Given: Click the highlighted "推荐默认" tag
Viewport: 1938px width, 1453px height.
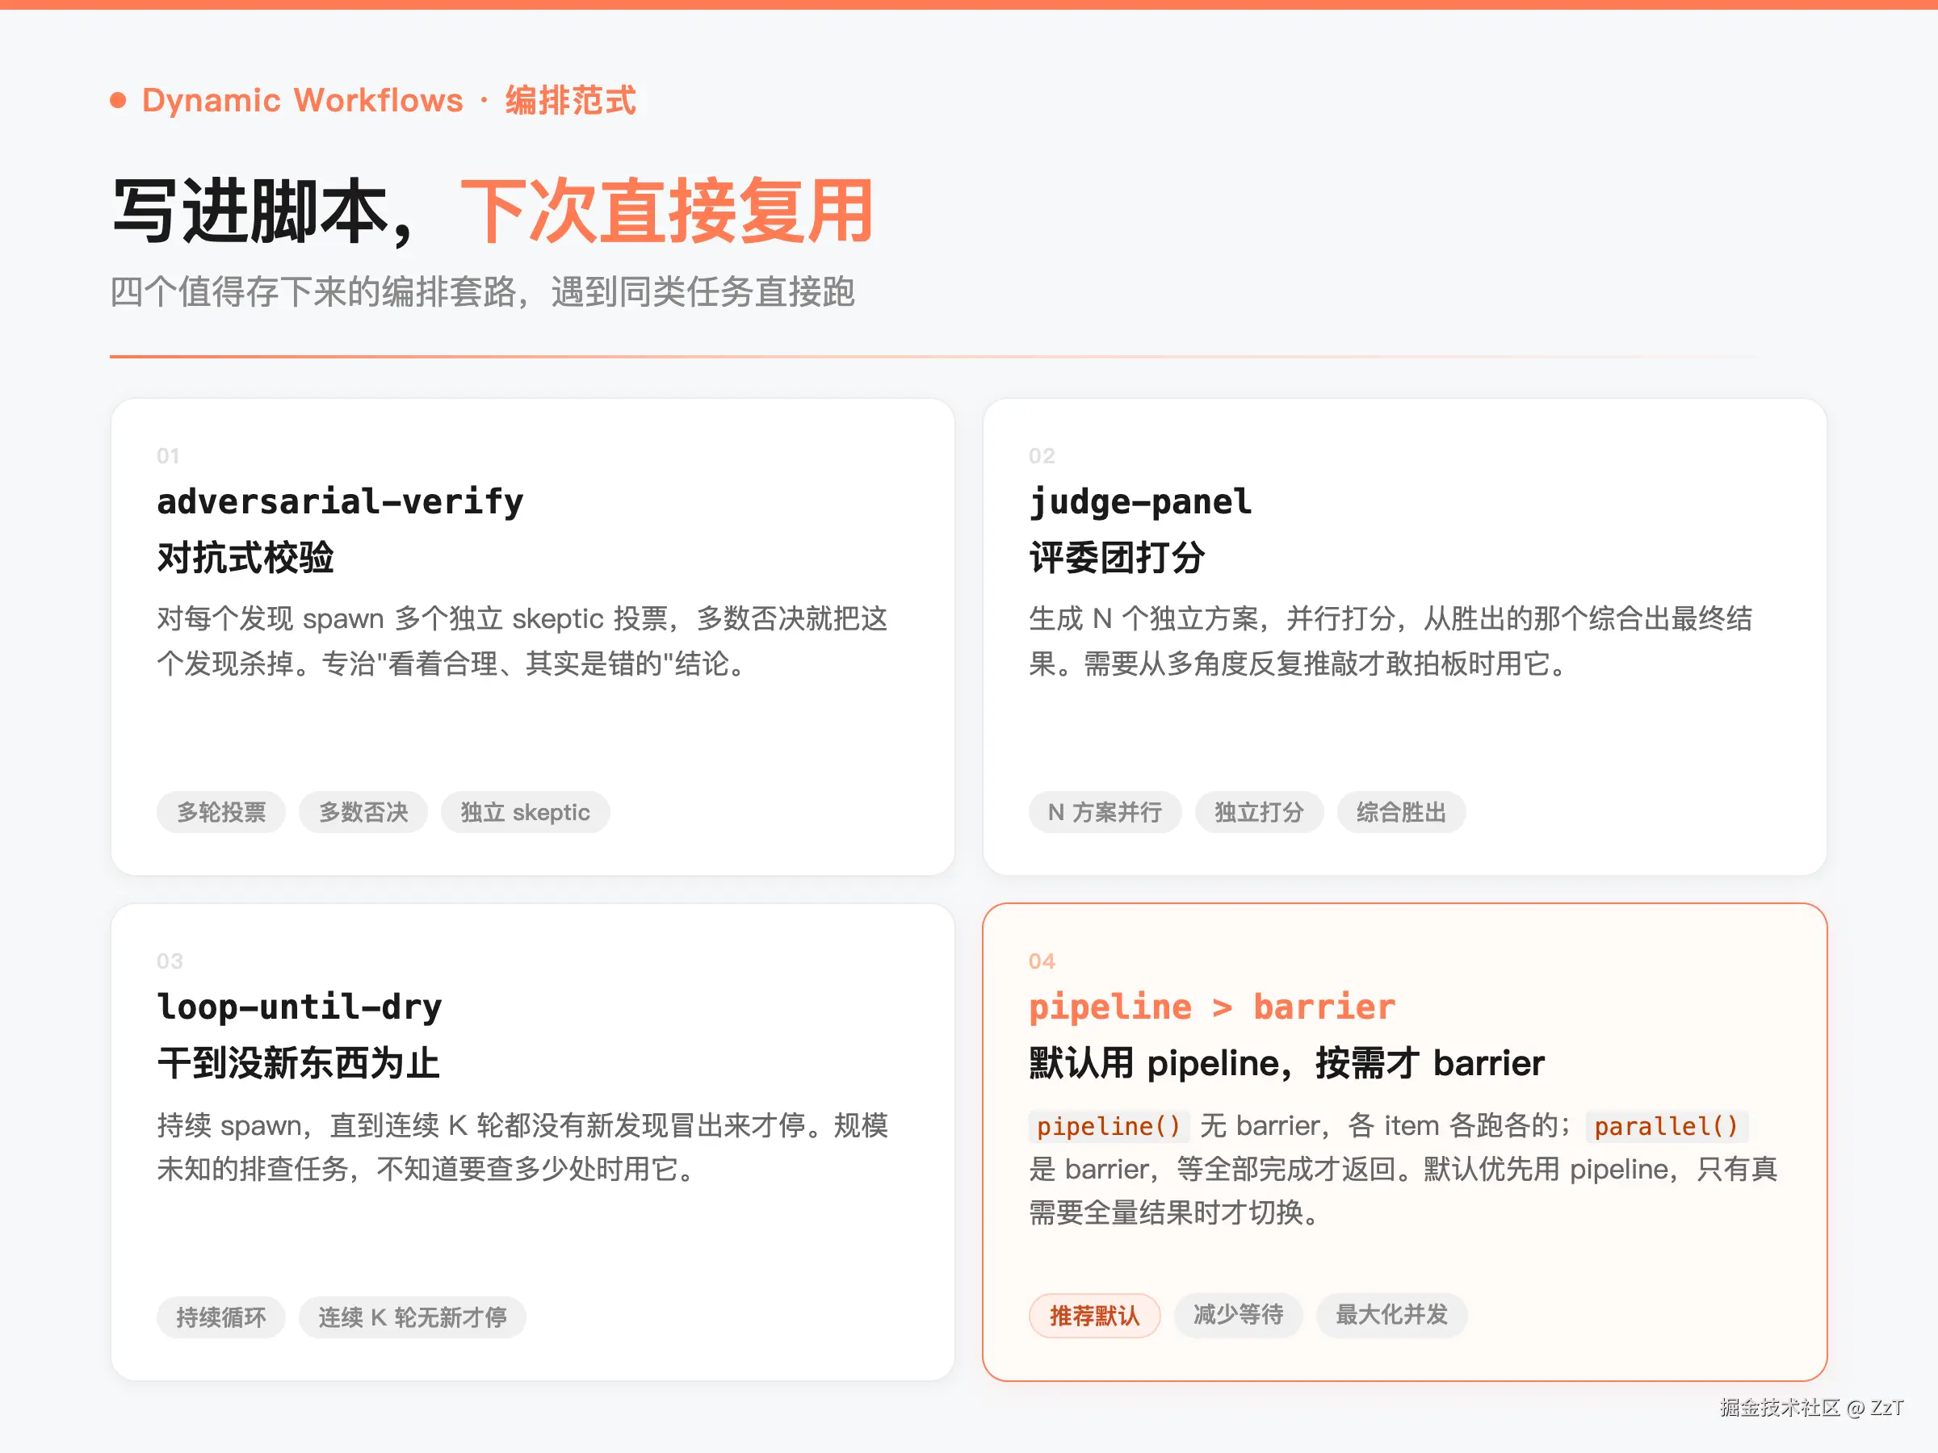Looking at the screenshot, I should click(x=1094, y=1316).
